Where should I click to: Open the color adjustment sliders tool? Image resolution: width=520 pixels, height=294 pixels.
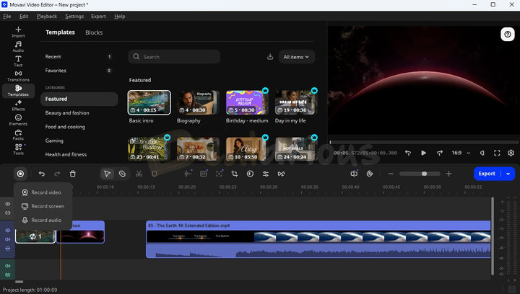266,174
